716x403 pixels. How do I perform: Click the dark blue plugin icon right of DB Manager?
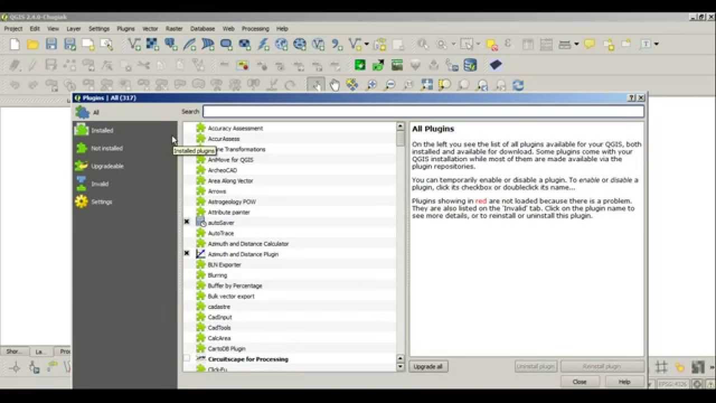495,65
